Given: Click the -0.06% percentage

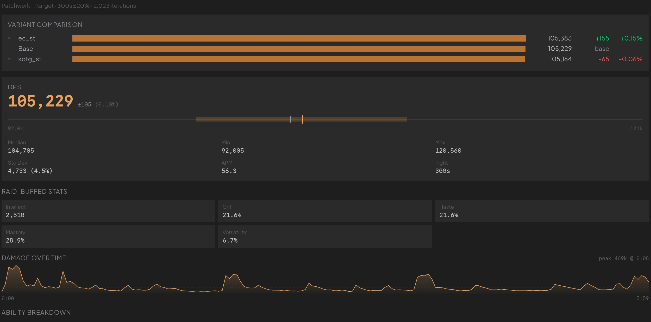Looking at the screenshot, I should (x=631, y=59).
